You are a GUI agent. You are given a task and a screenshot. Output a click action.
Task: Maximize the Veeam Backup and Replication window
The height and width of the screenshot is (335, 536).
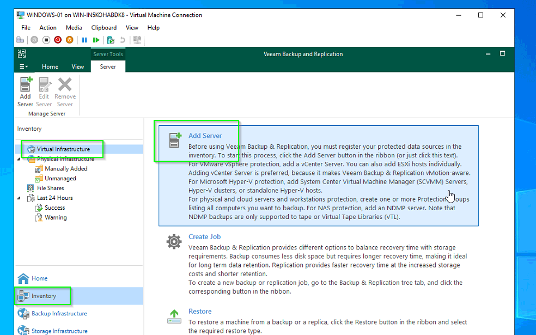502,53
